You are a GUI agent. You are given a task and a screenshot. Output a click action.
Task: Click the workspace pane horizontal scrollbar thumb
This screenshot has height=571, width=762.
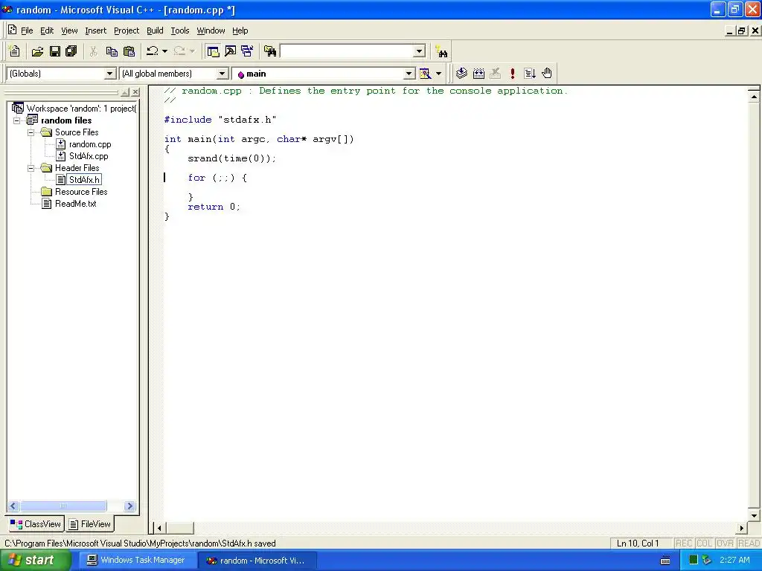[x=63, y=506]
